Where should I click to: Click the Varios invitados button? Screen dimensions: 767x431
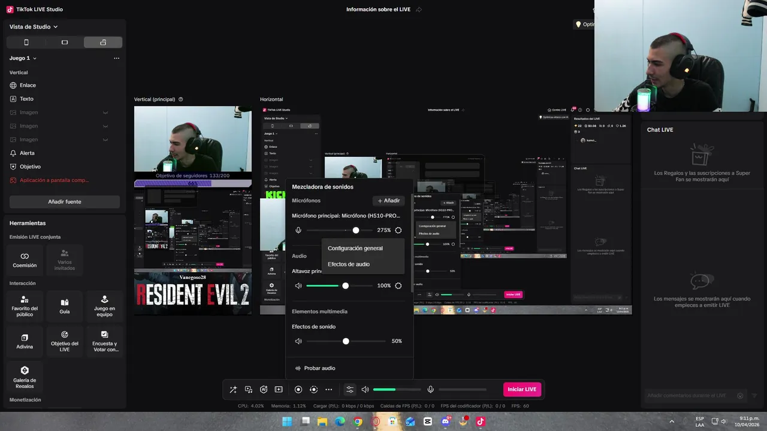[x=65, y=260]
